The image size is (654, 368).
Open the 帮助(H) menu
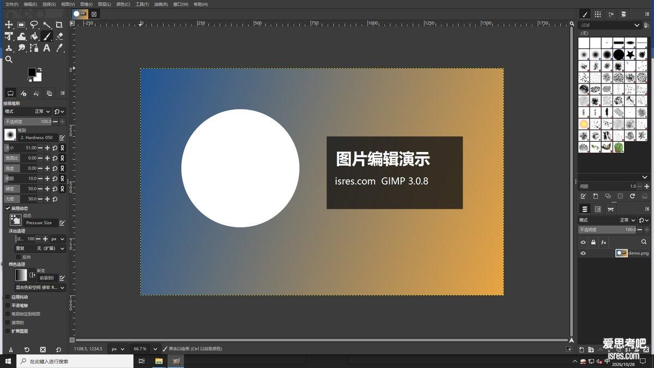point(201,4)
